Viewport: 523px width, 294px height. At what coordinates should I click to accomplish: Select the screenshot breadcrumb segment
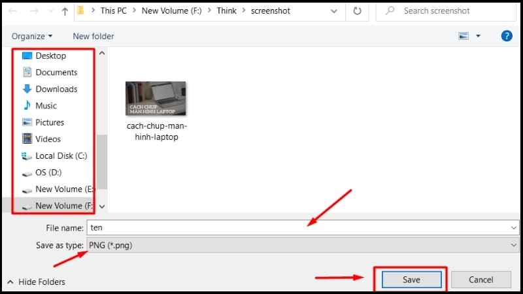pyautogui.click(x=271, y=10)
